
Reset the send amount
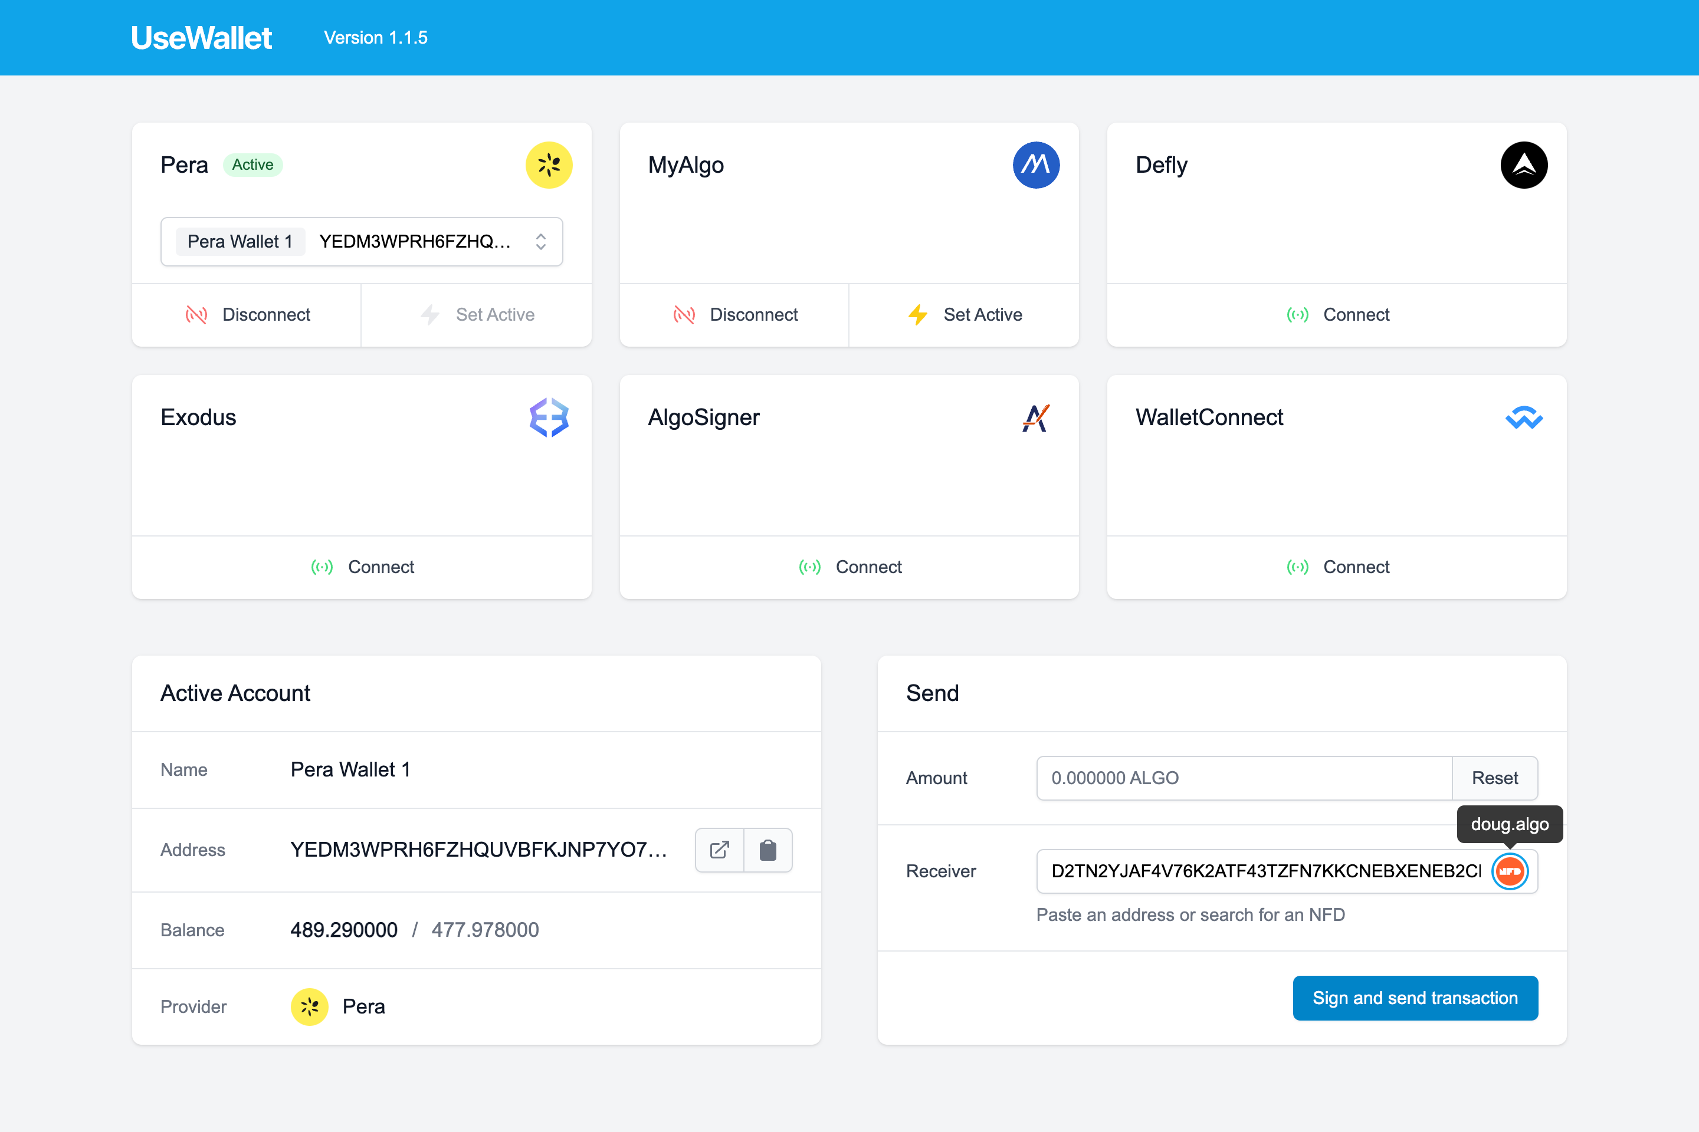click(1494, 778)
